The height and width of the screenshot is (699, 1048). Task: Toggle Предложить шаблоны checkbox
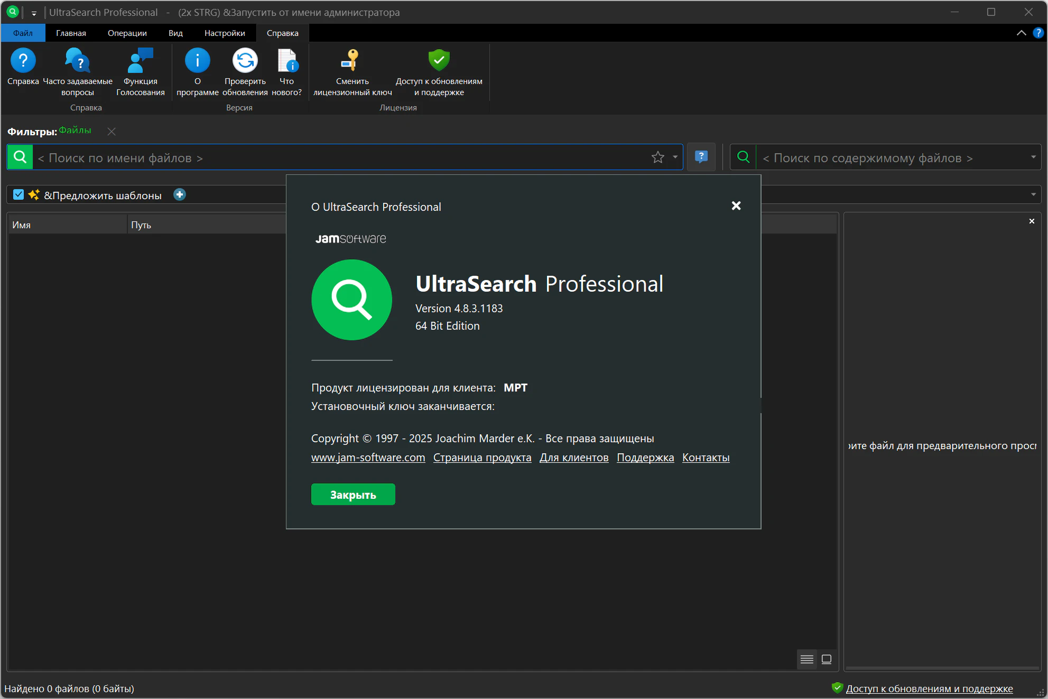click(18, 195)
